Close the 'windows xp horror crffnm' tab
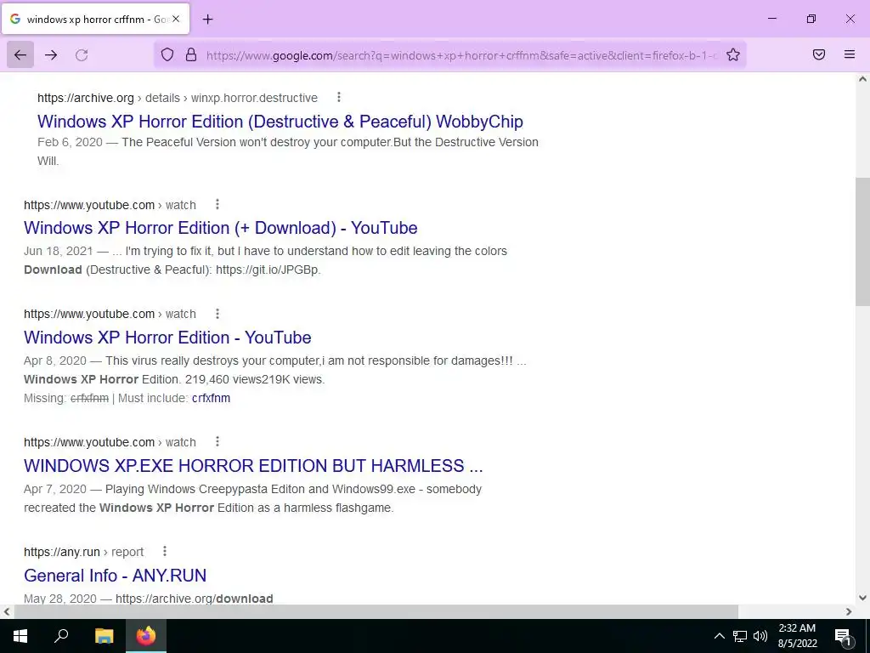The image size is (870, 653). point(176,19)
